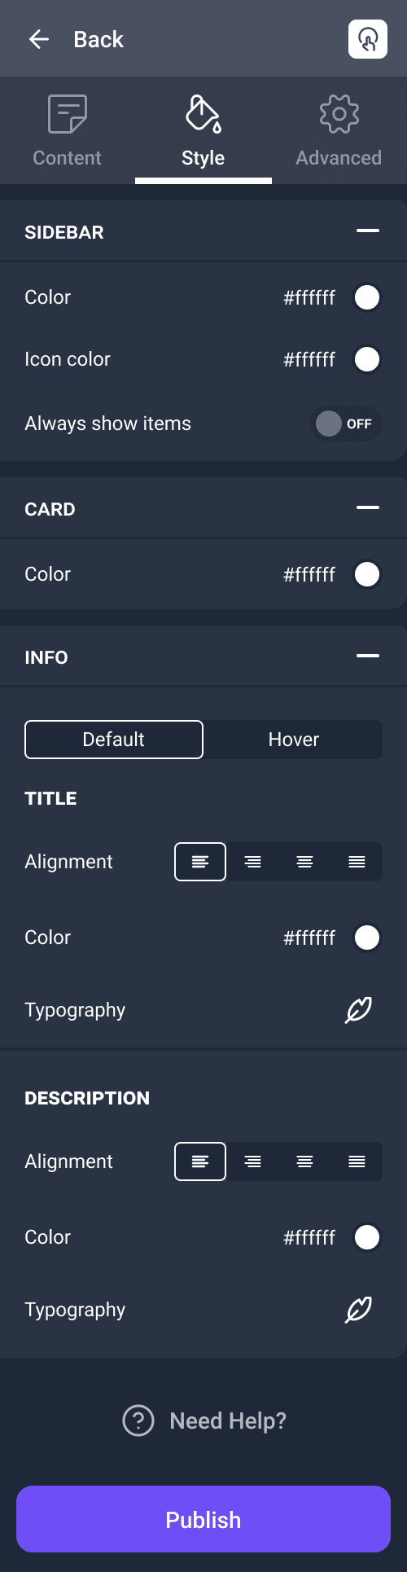Open Description typography feather icon
This screenshot has height=1572, width=407.
[x=359, y=1310]
